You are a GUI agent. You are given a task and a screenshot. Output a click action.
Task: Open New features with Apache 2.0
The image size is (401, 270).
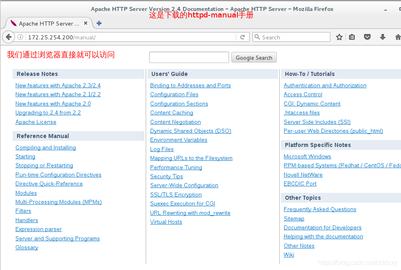click(53, 104)
